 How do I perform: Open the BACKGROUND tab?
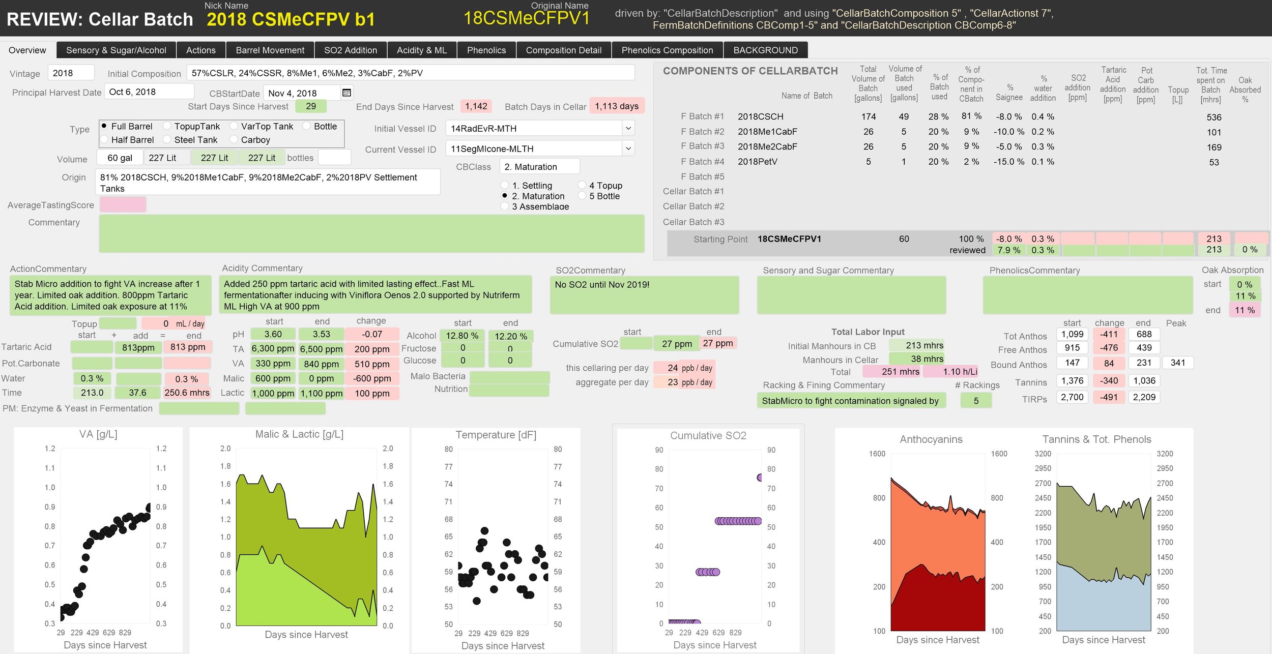pyautogui.click(x=765, y=50)
